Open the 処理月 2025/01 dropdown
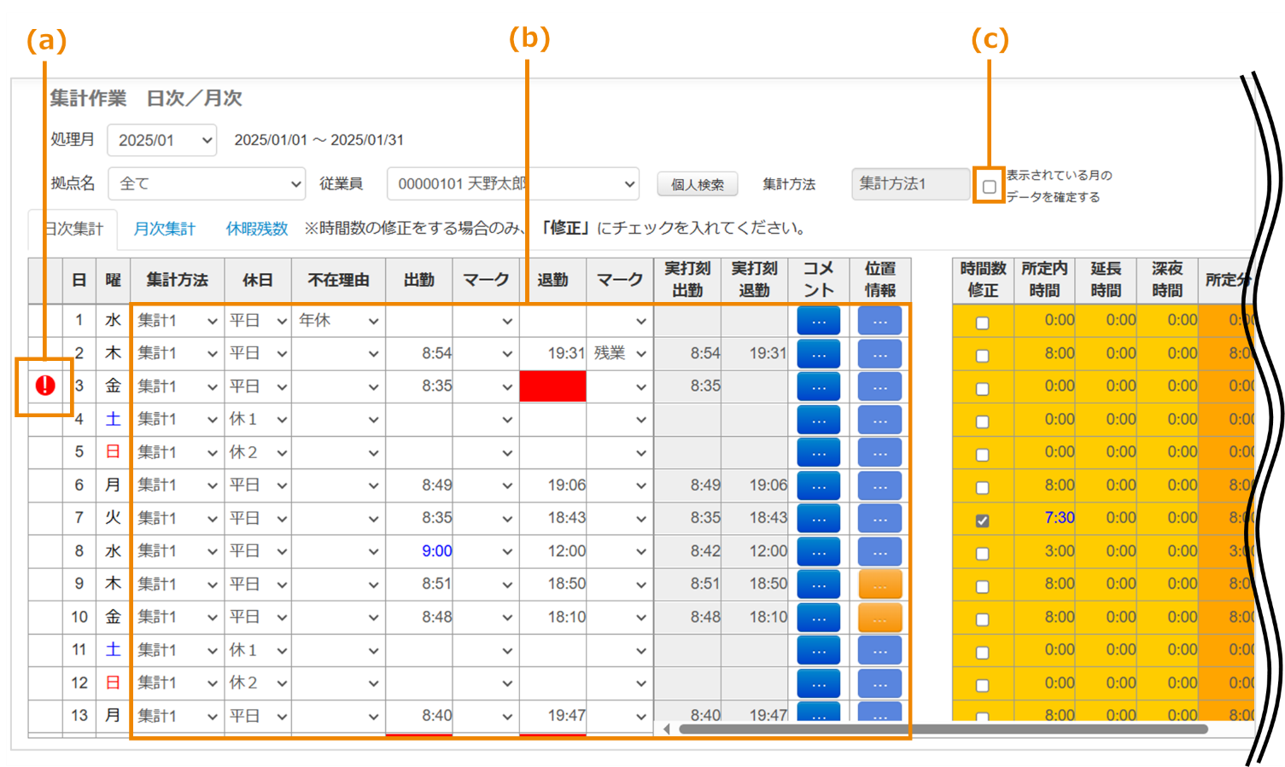Viewport: 1285px width, 767px height. [x=162, y=141]
